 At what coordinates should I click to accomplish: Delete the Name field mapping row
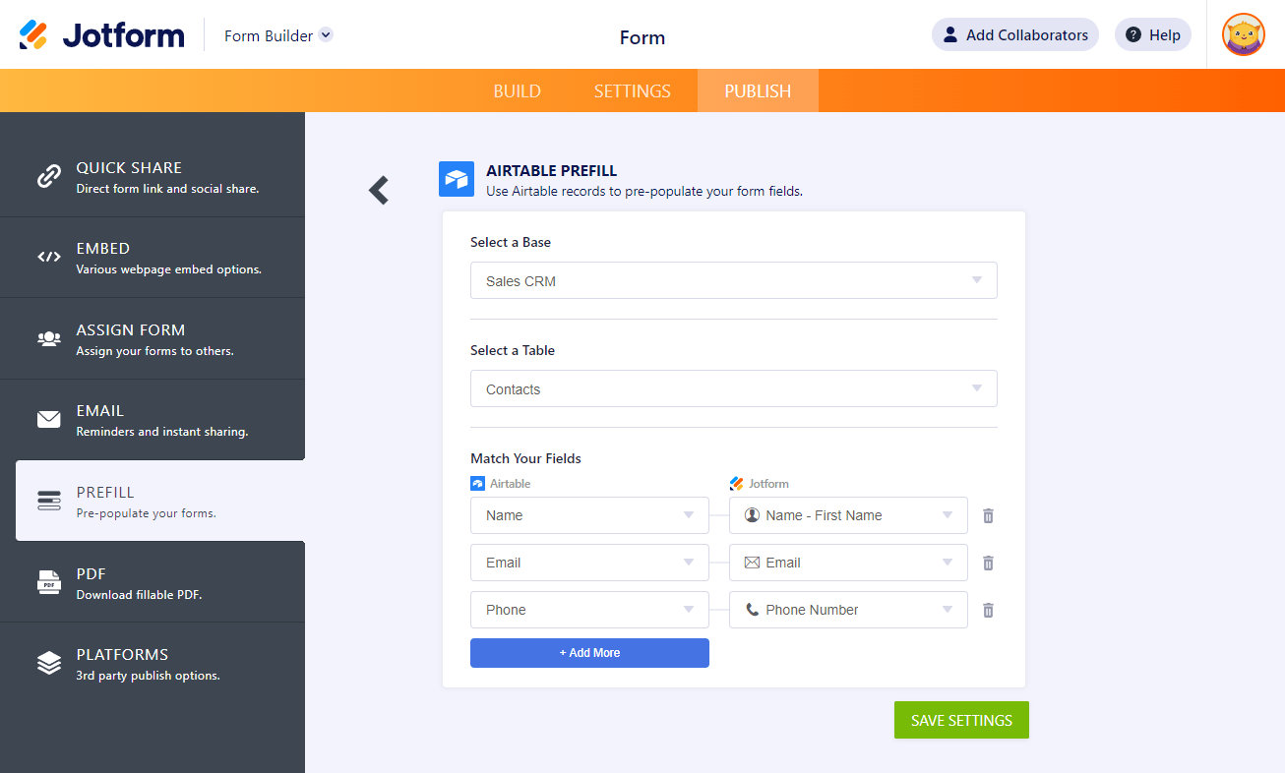click(988, 515)
